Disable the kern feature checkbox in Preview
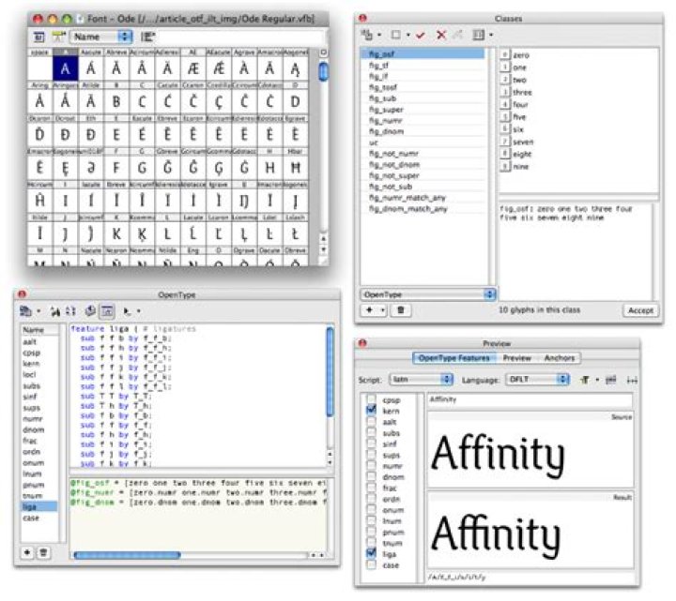The image size is (676, 601). pos(371,410)
